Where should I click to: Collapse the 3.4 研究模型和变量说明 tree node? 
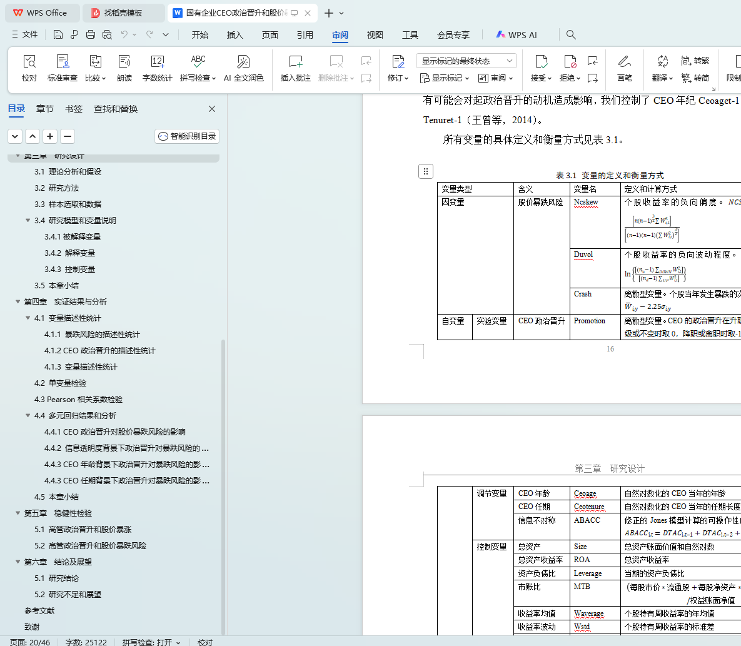coord(28,221)
